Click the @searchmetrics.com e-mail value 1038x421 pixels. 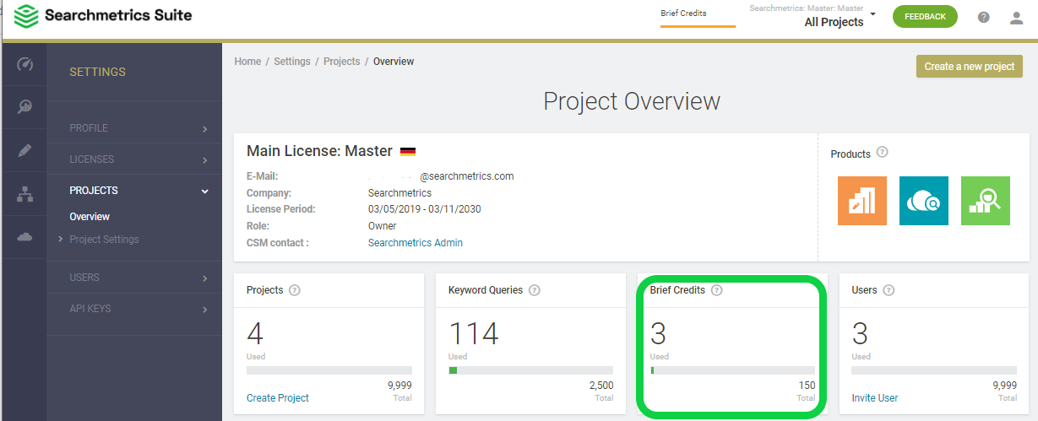(466, 176)
